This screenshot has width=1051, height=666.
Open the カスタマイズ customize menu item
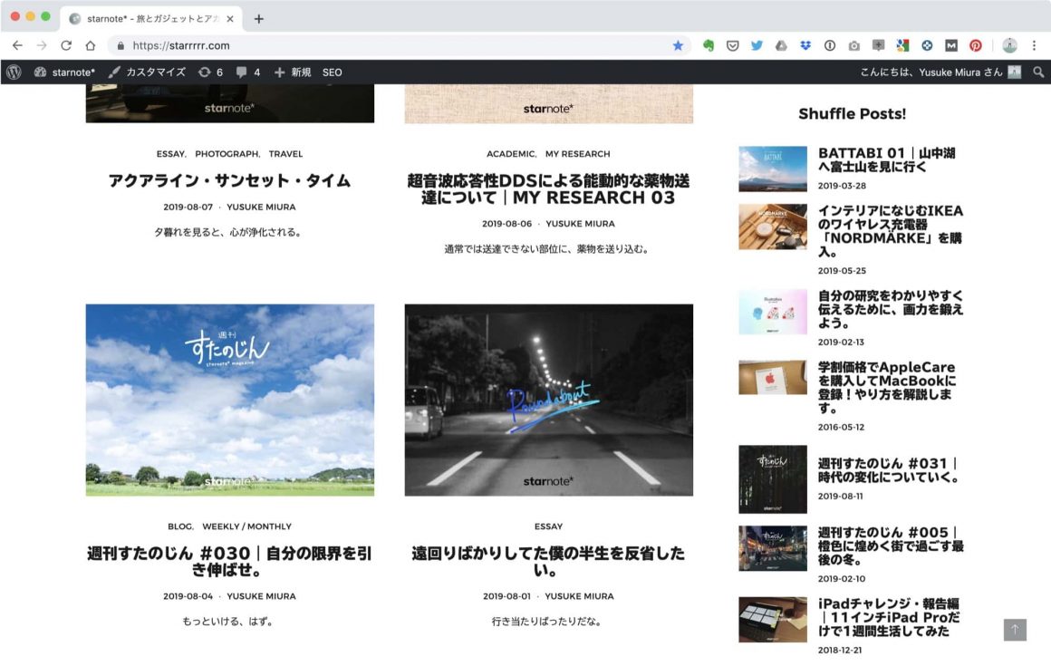click(x=147, y=72)
